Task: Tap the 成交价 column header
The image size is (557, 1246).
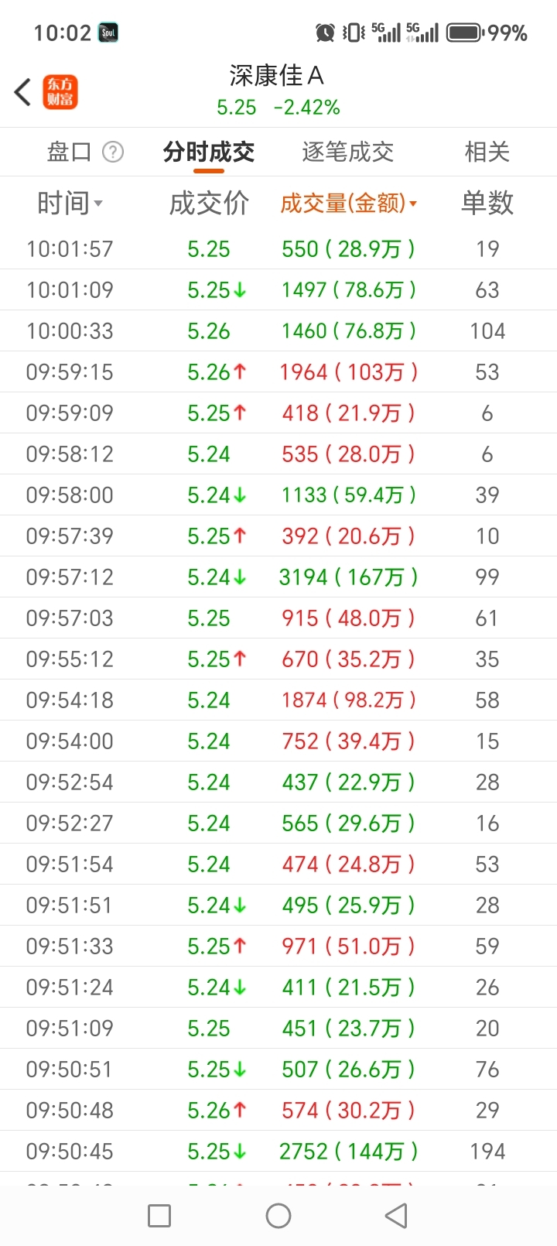Action: click(209, 203)
